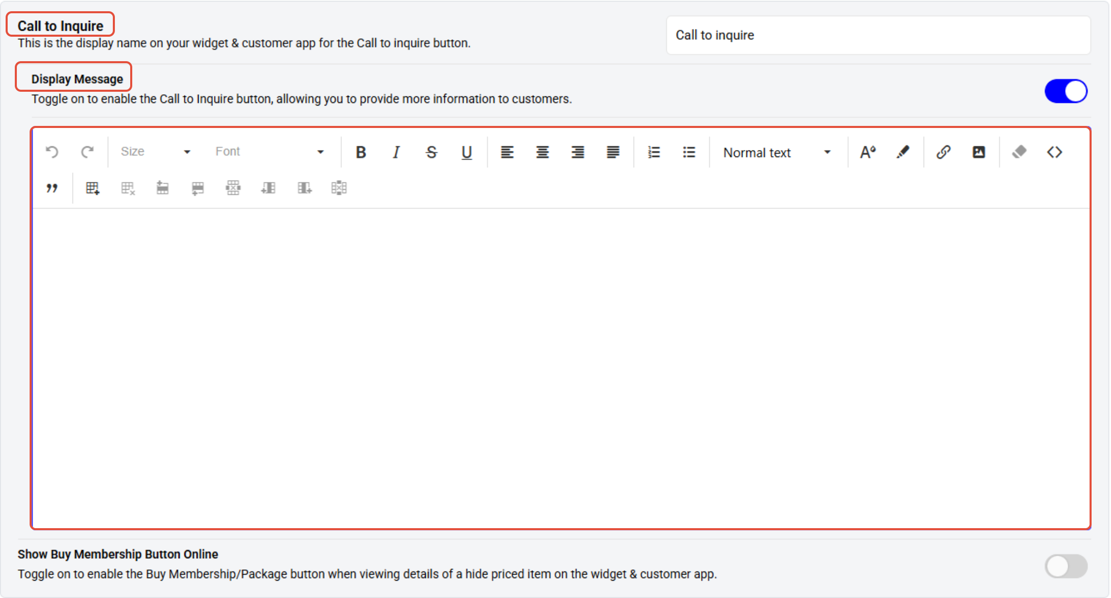Viewport: 1111px width, 598px height.
Task: Enable Show Buy Membership Button Online toggle
Action: point(1066,566)
